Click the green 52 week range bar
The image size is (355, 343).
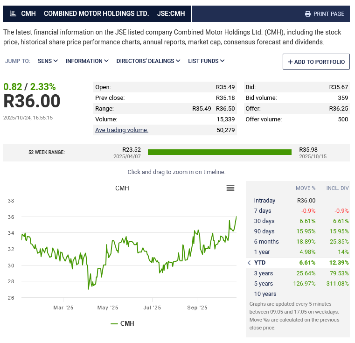pos(220,152)
